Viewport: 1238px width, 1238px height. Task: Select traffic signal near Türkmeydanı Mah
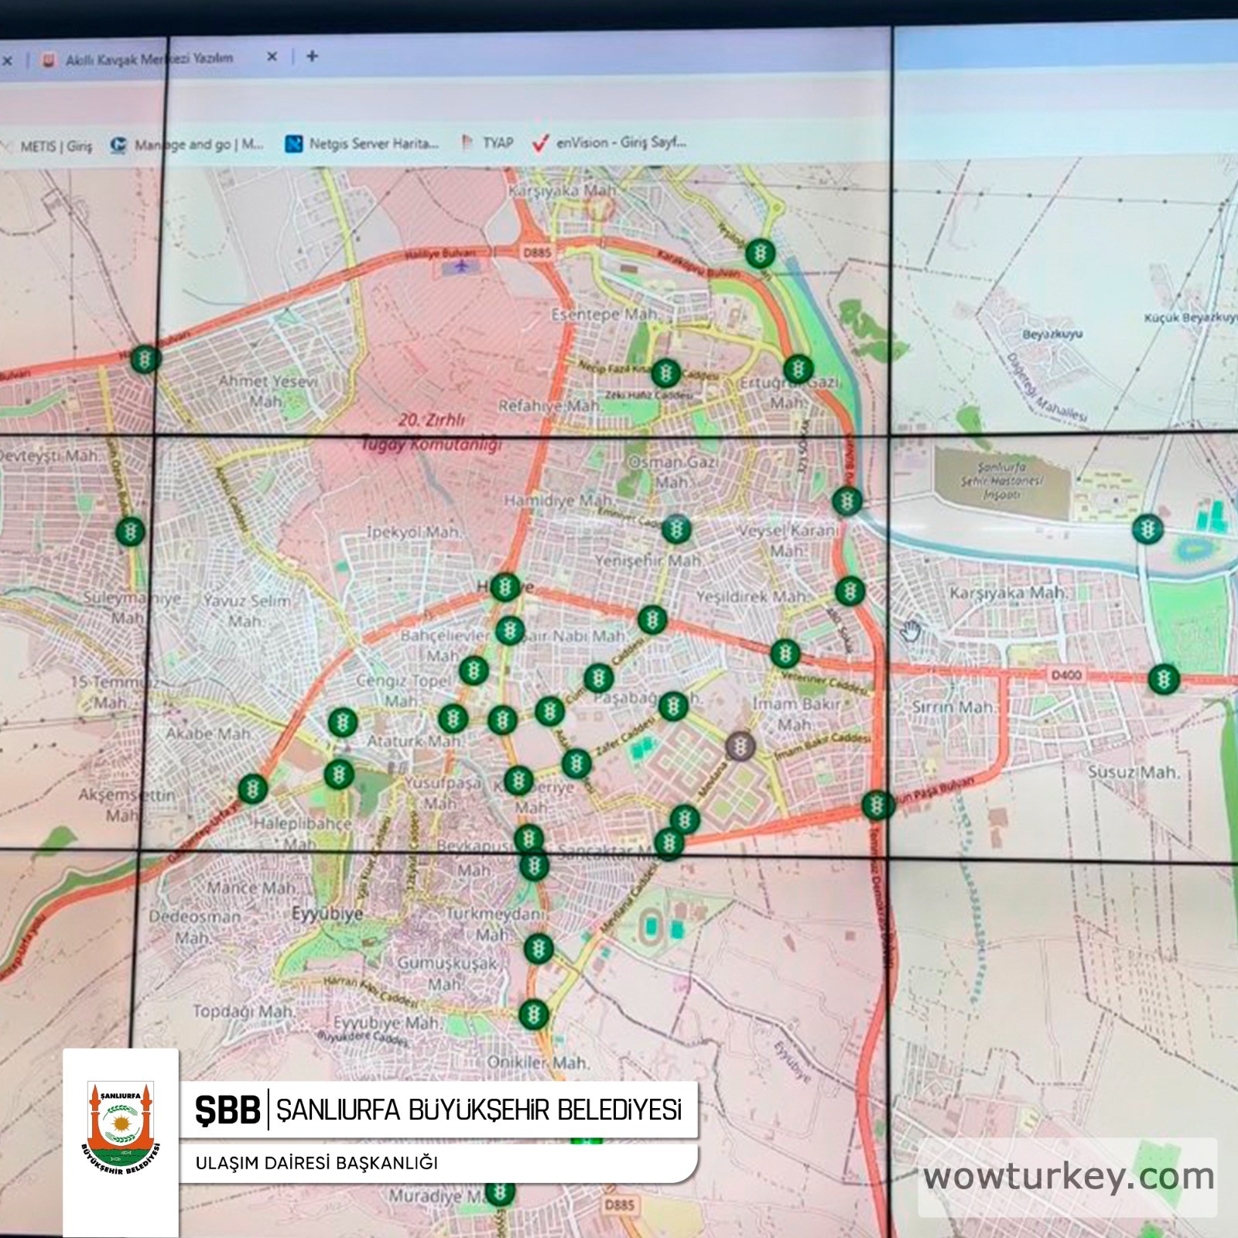(x=537, y=948)
